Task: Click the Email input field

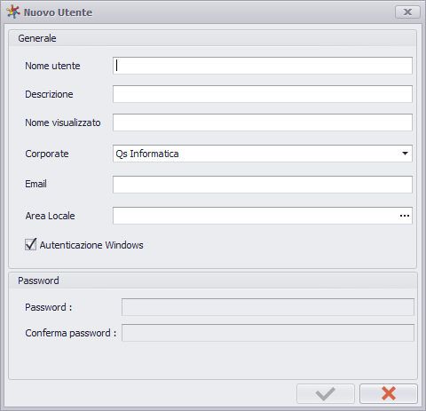Action: click(x=263, y=185)
